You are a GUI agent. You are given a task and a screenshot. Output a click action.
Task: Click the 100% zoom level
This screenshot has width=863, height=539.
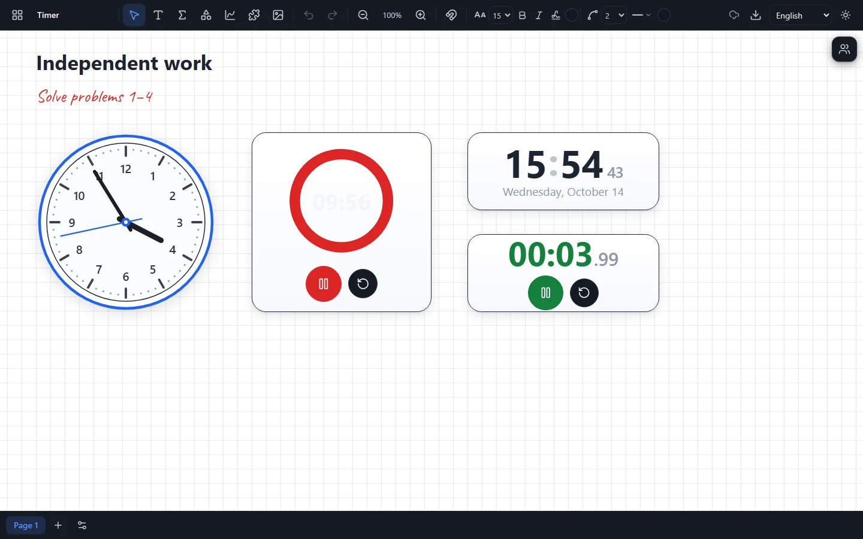click(392, 15)
